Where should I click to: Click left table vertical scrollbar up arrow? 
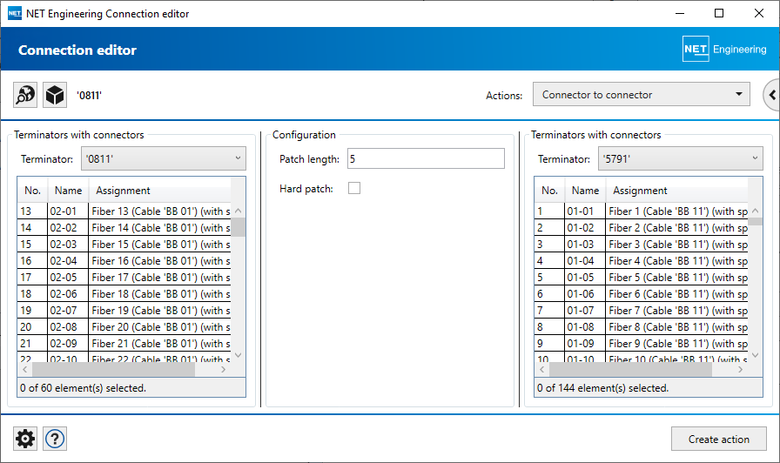pyautogui.click(x=238, y=211)
